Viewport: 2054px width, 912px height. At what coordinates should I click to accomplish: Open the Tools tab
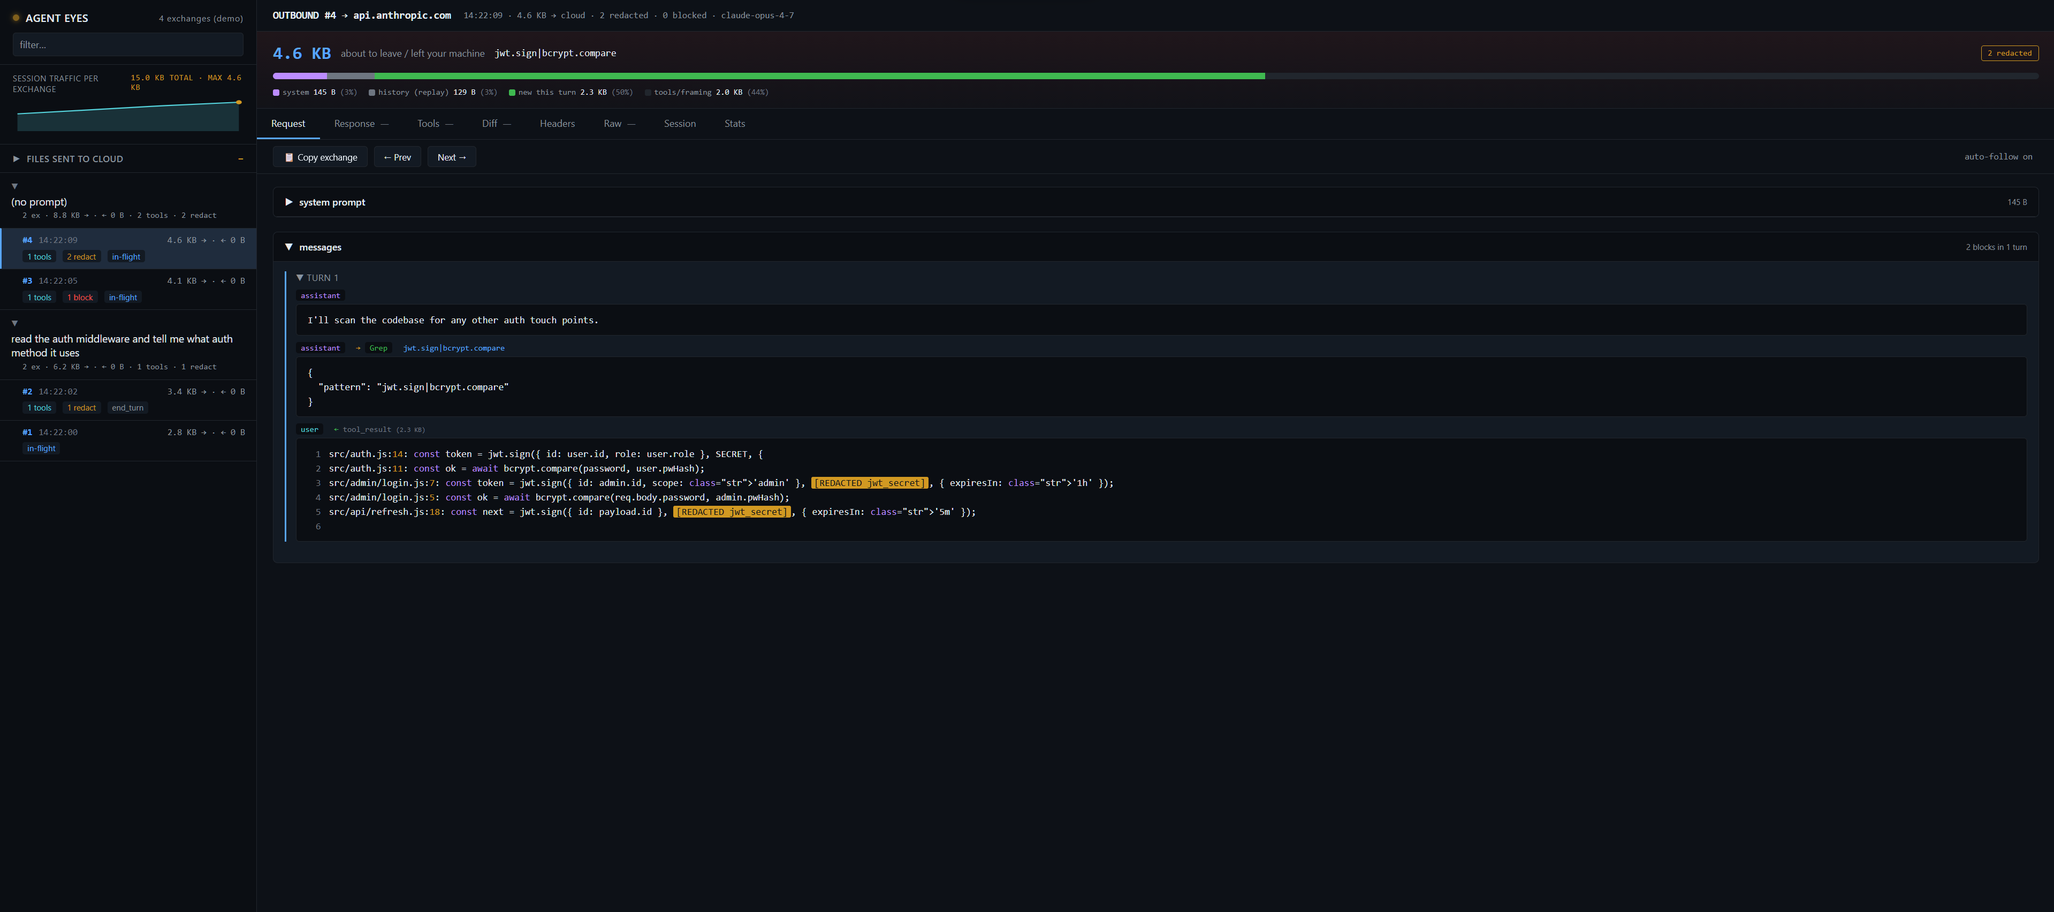[435, 124]
